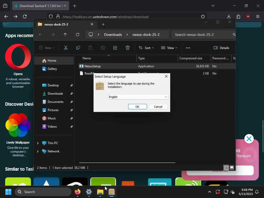The width and height of the screenshot is (264, 198).
Task: Open Firefox extensions puzzle icon
Action: tap(238, 16)
